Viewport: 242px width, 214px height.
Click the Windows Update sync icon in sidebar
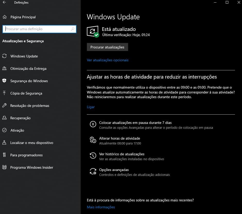[x=4, y=56]
